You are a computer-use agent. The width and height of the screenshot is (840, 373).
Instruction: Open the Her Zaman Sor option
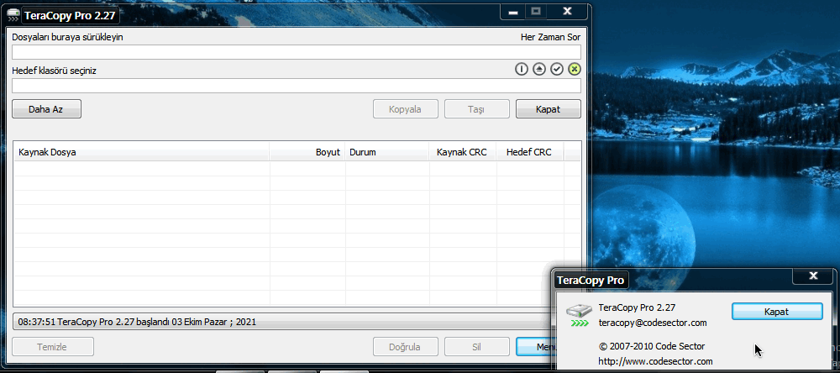[550, 37]
